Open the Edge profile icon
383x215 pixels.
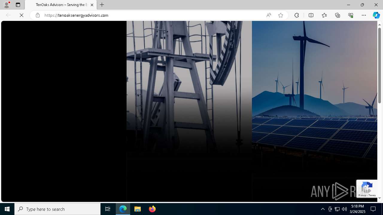[7, 5]
